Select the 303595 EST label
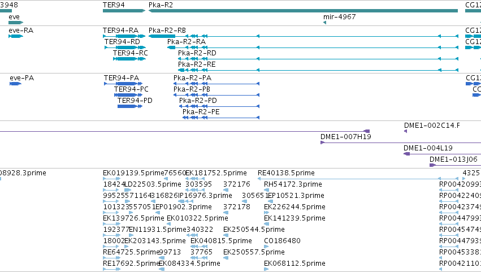Screen dimensions: 481x272 point(199,184)
